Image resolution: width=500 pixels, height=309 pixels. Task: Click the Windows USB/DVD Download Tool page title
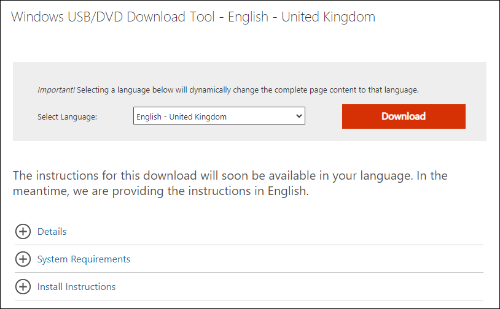point(193,17)
